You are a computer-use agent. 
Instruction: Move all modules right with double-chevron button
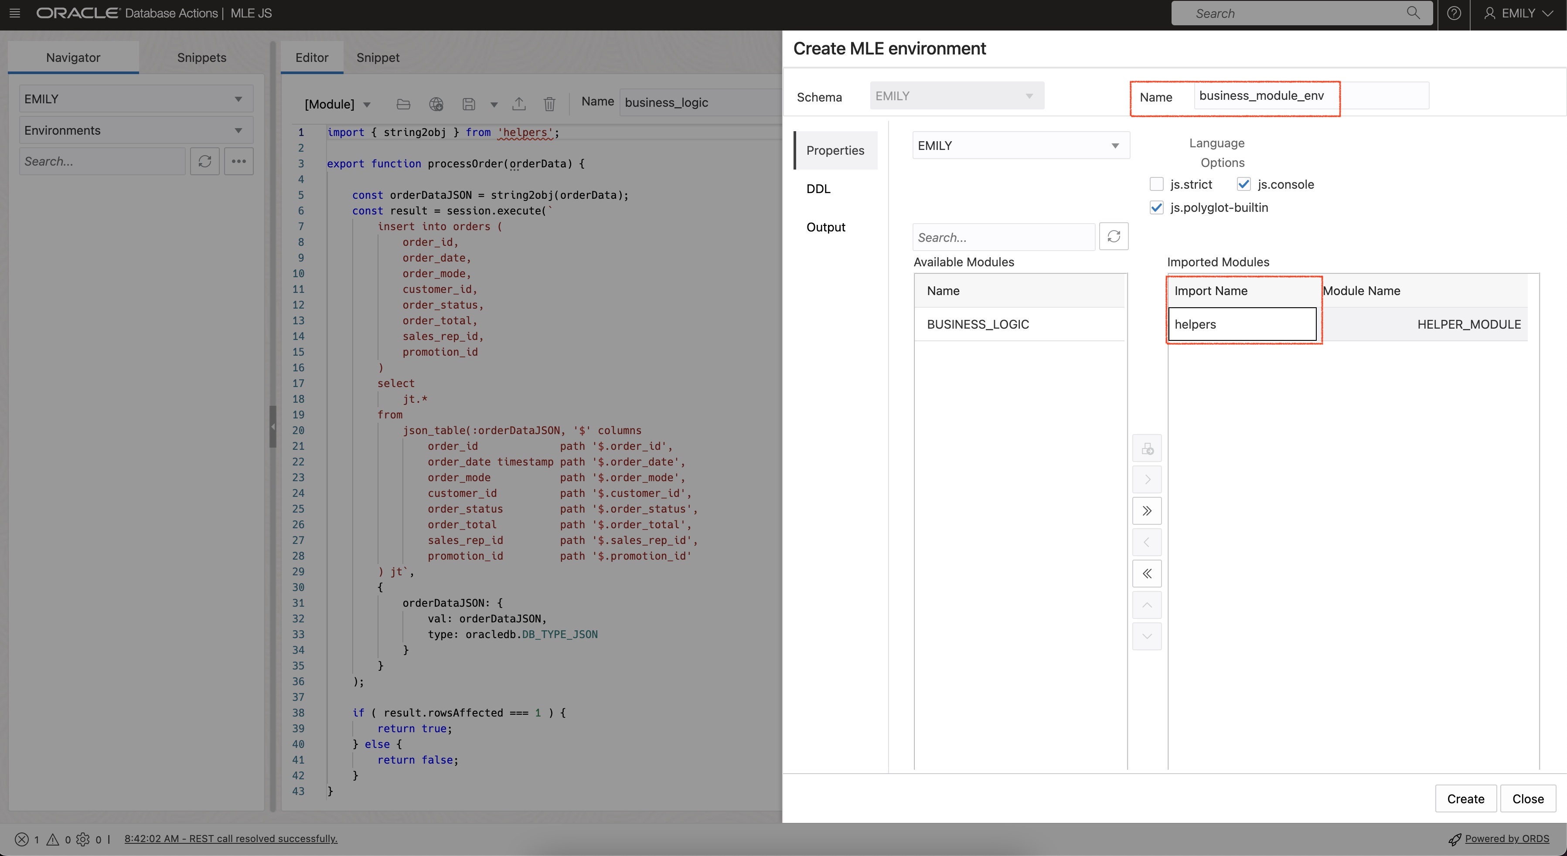[x=1147, y=511]
